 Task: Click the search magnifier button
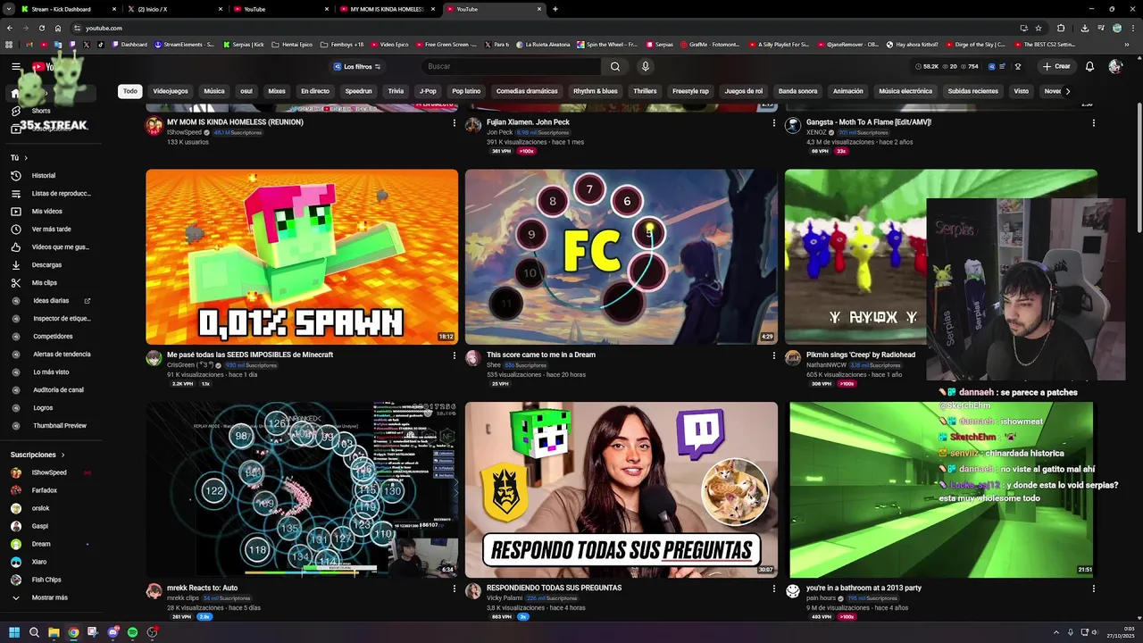click(615, 66)
